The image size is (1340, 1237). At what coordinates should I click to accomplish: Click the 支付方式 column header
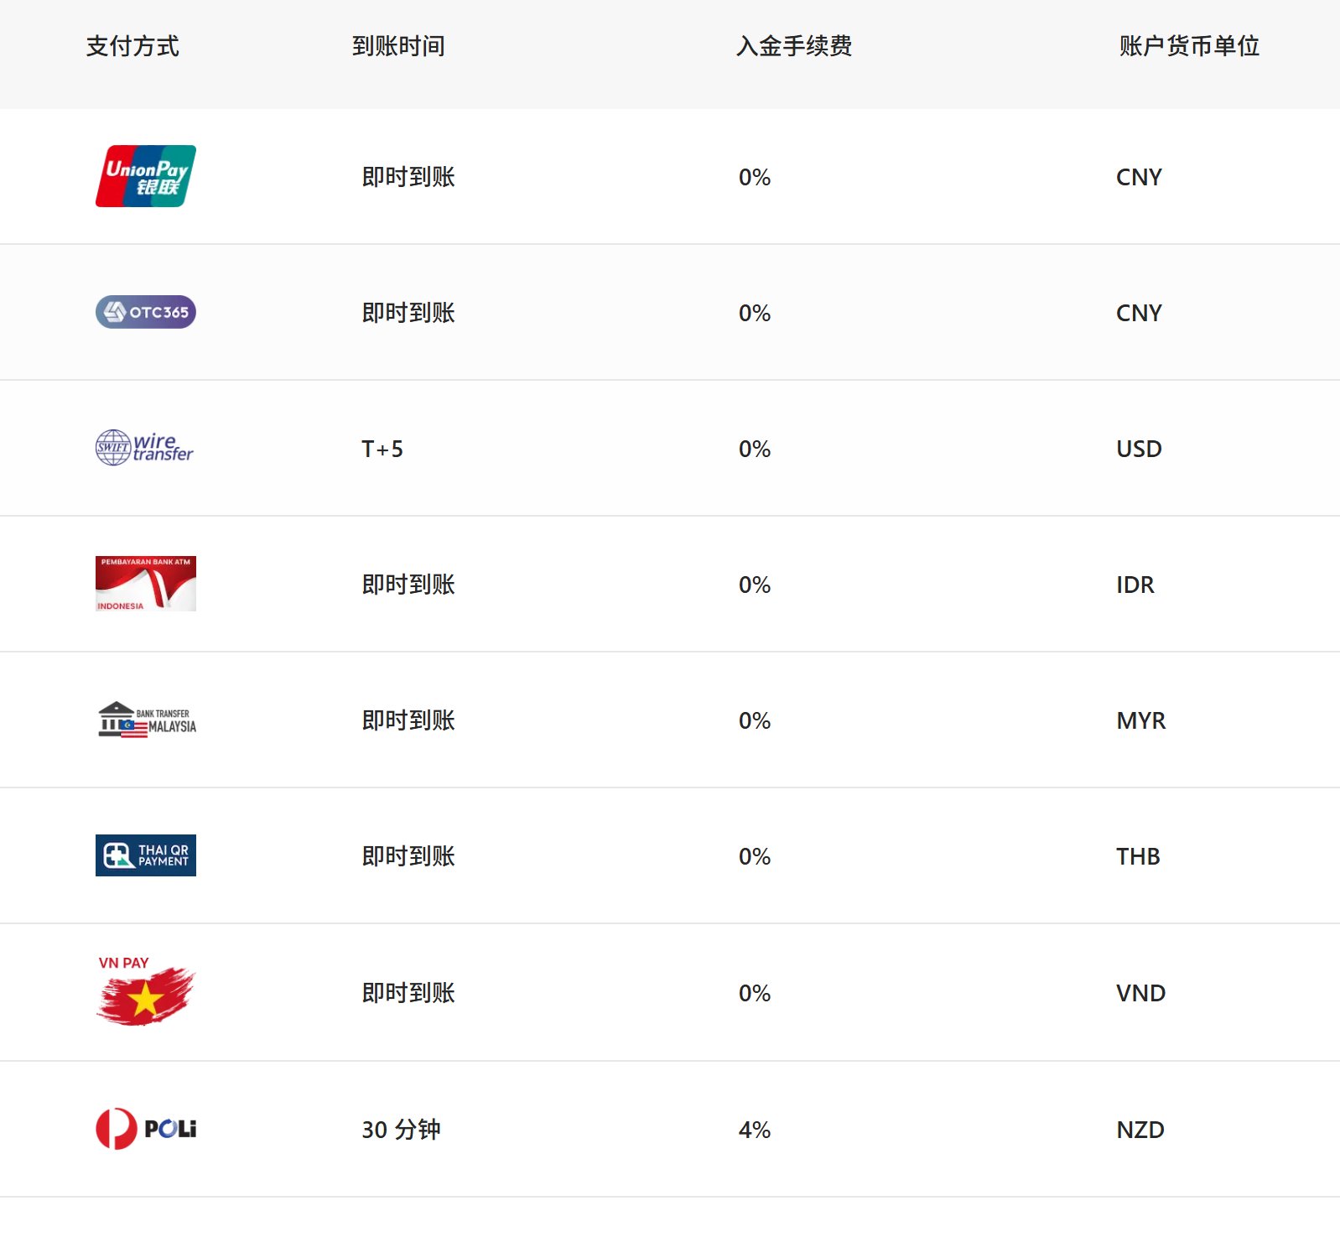(132, 46)
